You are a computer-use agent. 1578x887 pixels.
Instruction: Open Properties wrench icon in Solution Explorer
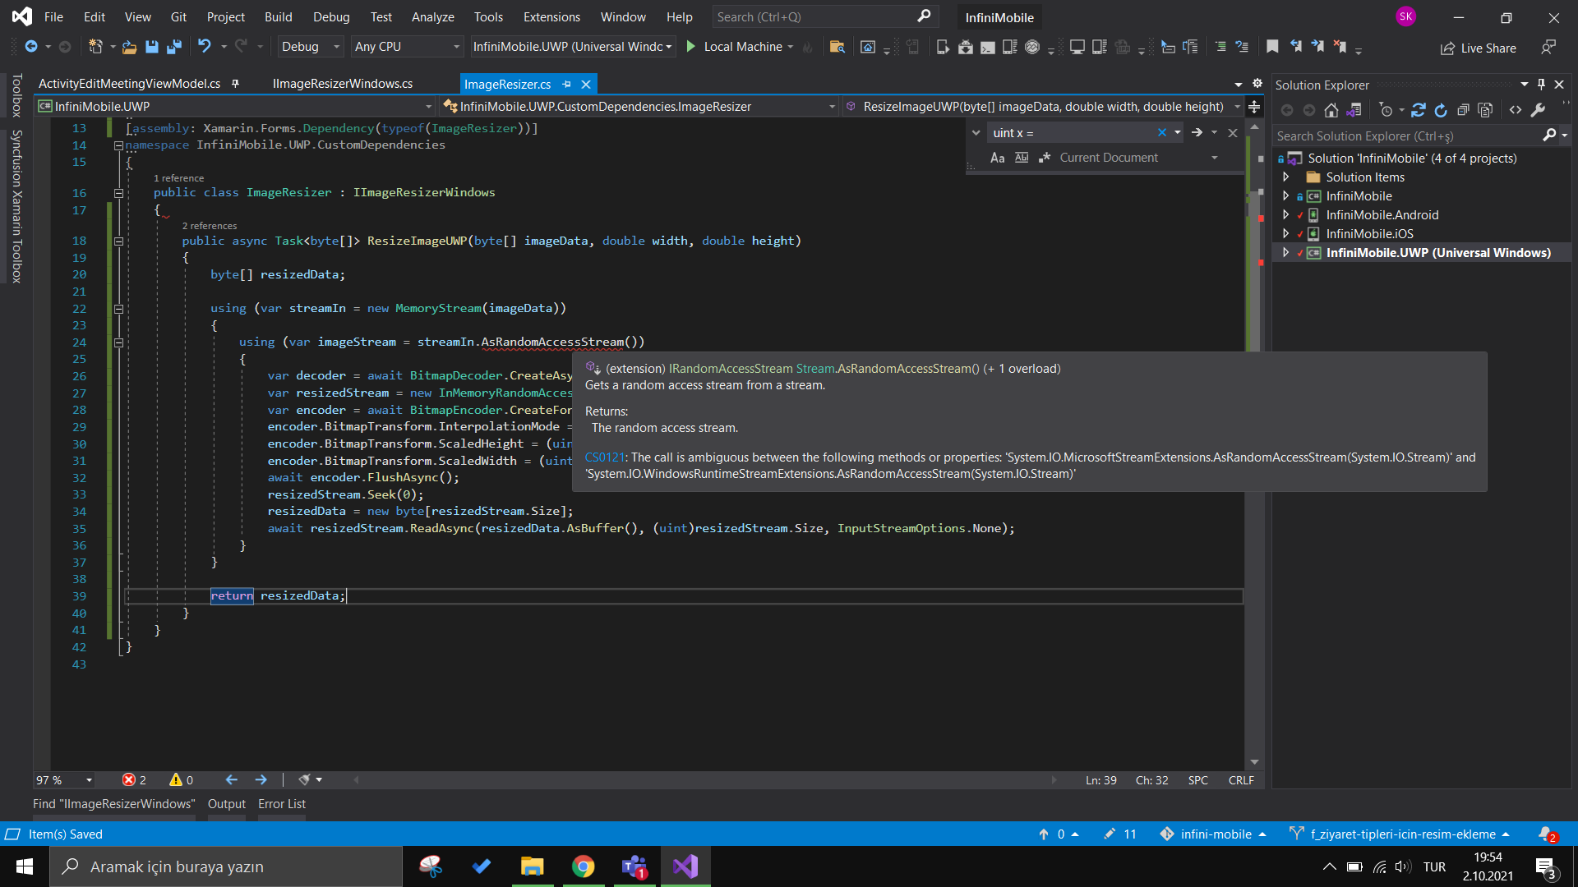pyautogui.click(x=1539, y=110)
